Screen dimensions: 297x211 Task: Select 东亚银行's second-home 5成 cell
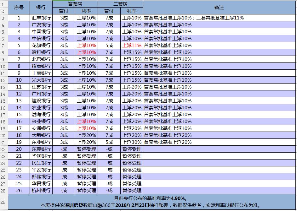109,142
